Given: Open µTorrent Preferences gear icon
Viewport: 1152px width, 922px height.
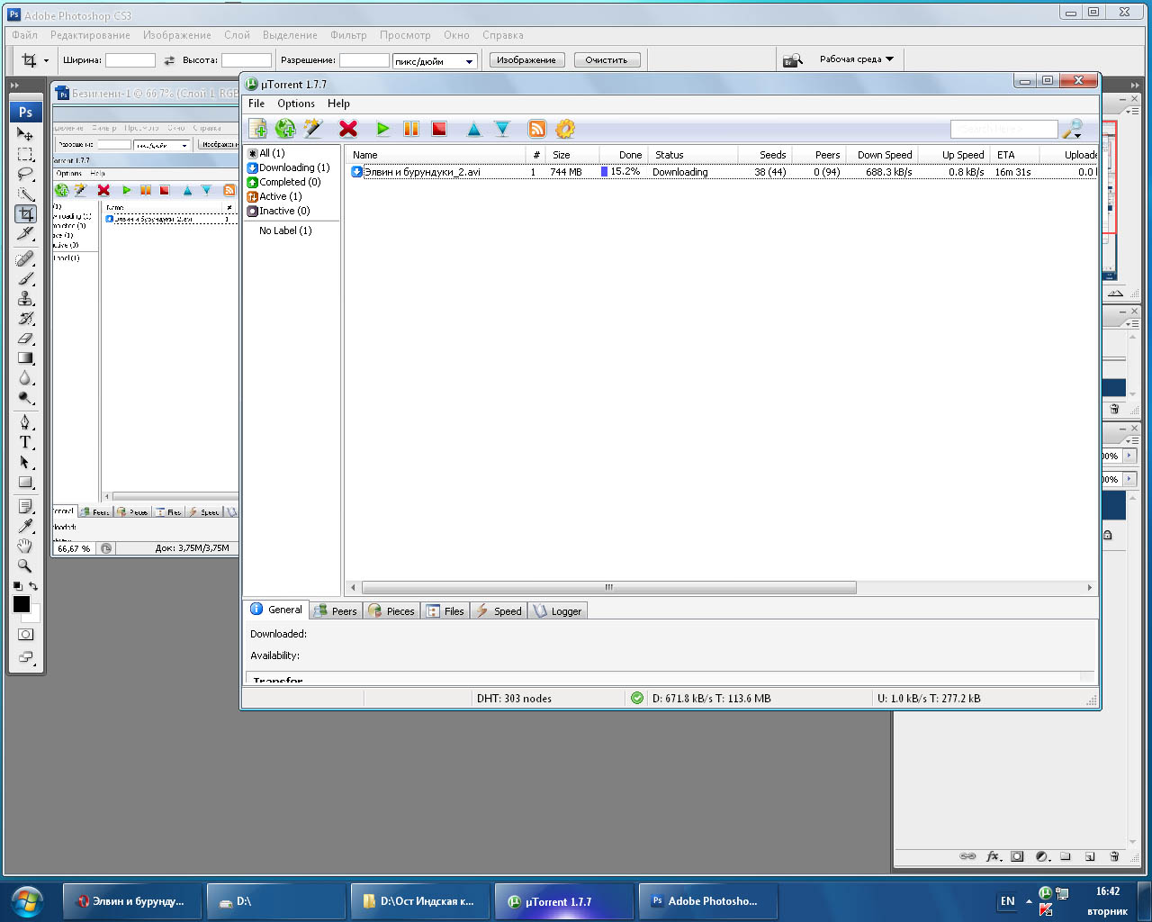Looking at the screenshot, I should point(565,129).
